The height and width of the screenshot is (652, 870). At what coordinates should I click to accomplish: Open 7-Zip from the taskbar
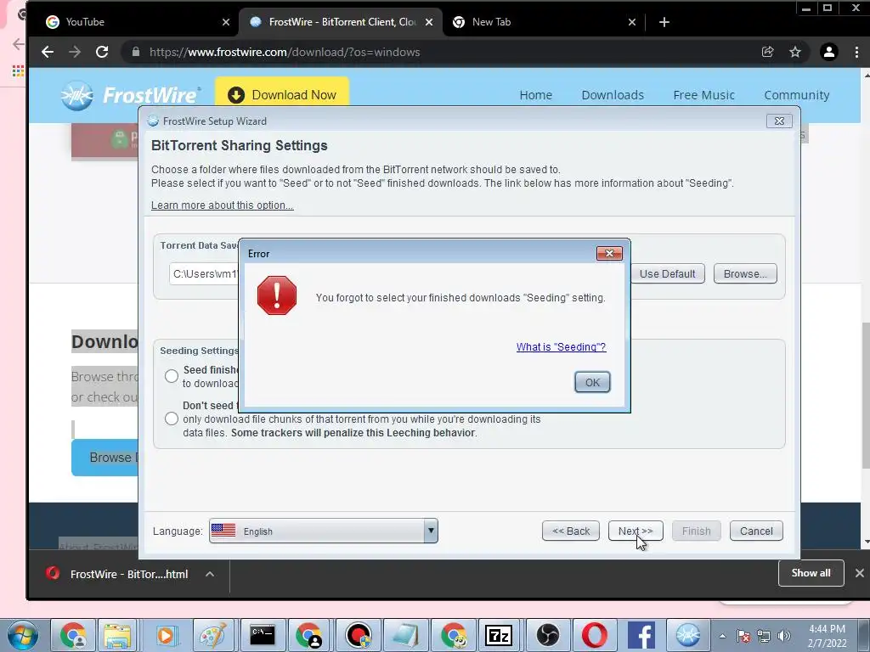pos(498,635)
